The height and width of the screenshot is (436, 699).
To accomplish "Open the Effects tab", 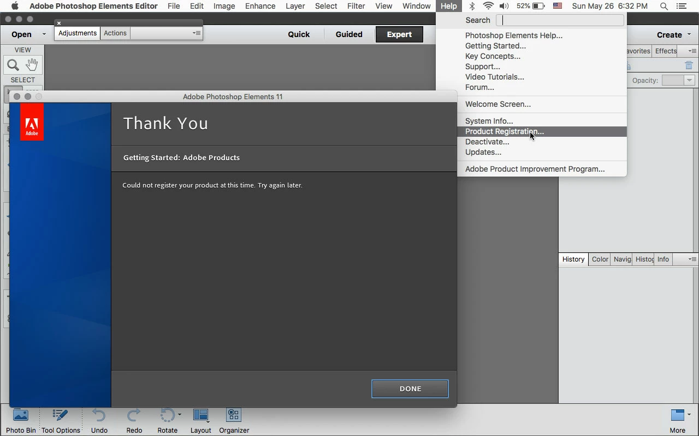I will pos(666,51).
